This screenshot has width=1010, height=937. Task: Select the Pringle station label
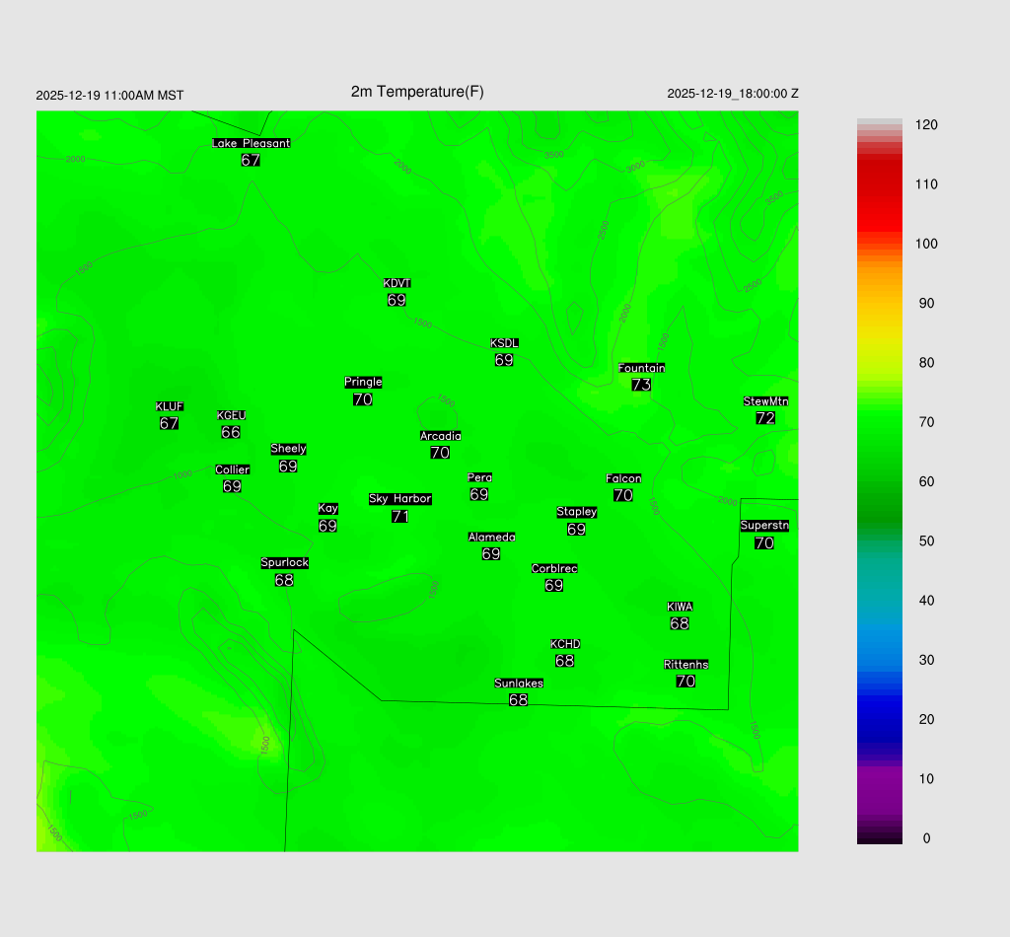[x=363, y=382]
